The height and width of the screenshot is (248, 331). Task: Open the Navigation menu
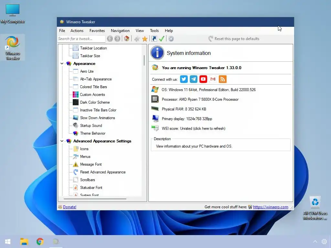coord(120,31)
